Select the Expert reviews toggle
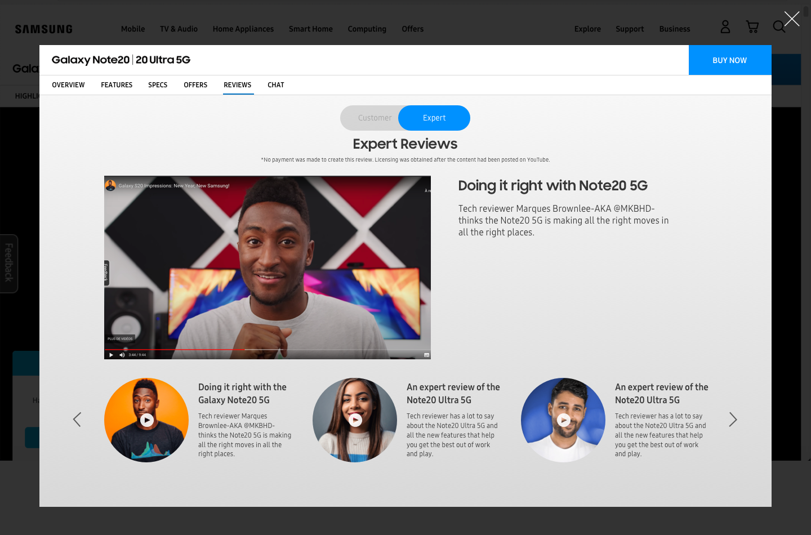Viewport: 811px width, 535px height. (434, 118)
